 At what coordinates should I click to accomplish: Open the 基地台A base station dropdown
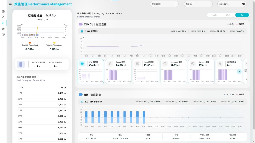[x=198, y=4]
